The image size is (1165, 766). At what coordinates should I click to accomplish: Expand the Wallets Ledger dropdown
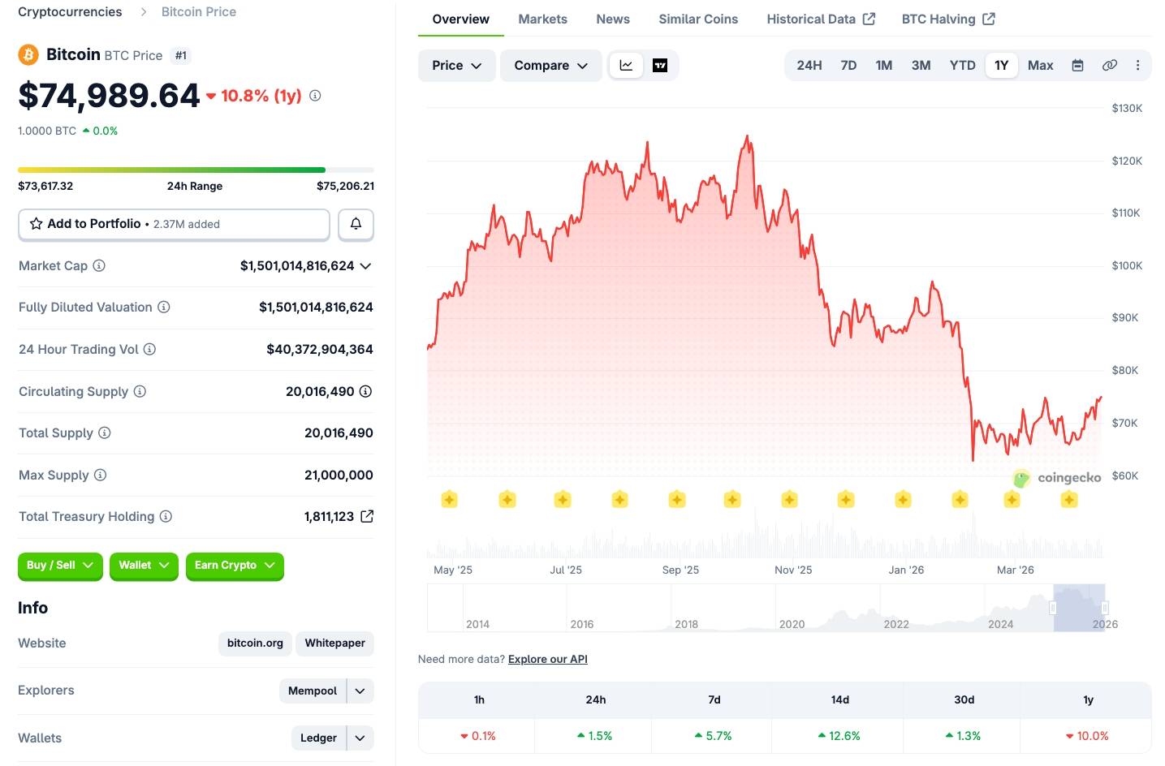click(x=358, y=738)
